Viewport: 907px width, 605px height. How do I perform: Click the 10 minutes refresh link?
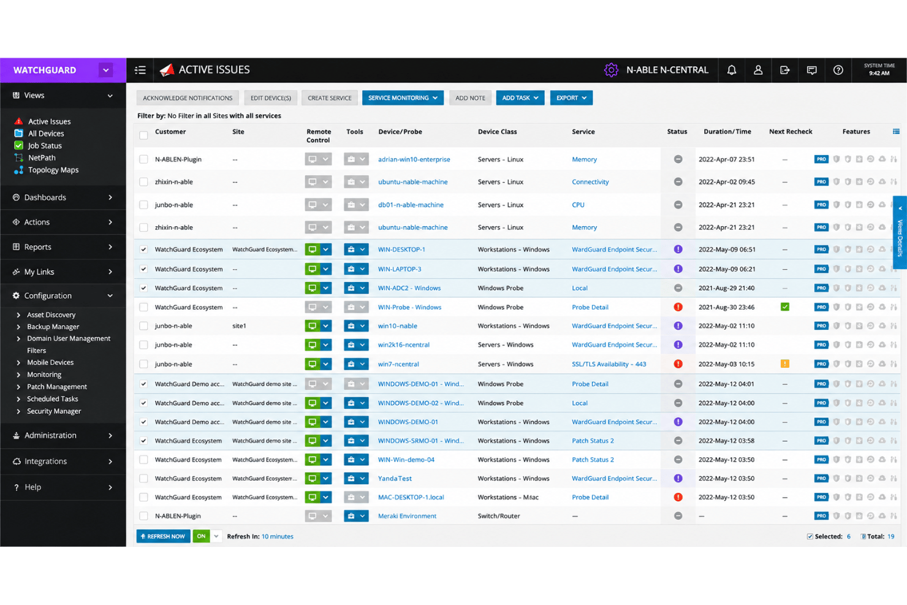point(277,536)
